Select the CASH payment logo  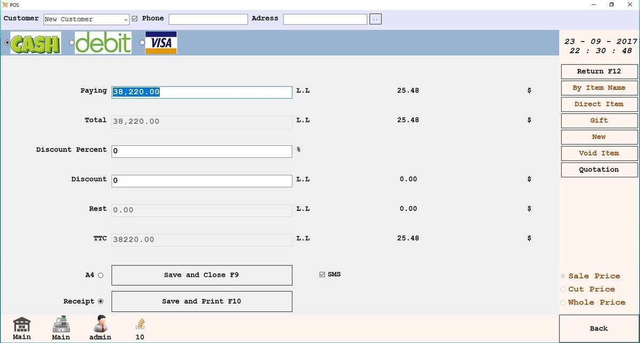pyautogui.click(x=35, y=43)
